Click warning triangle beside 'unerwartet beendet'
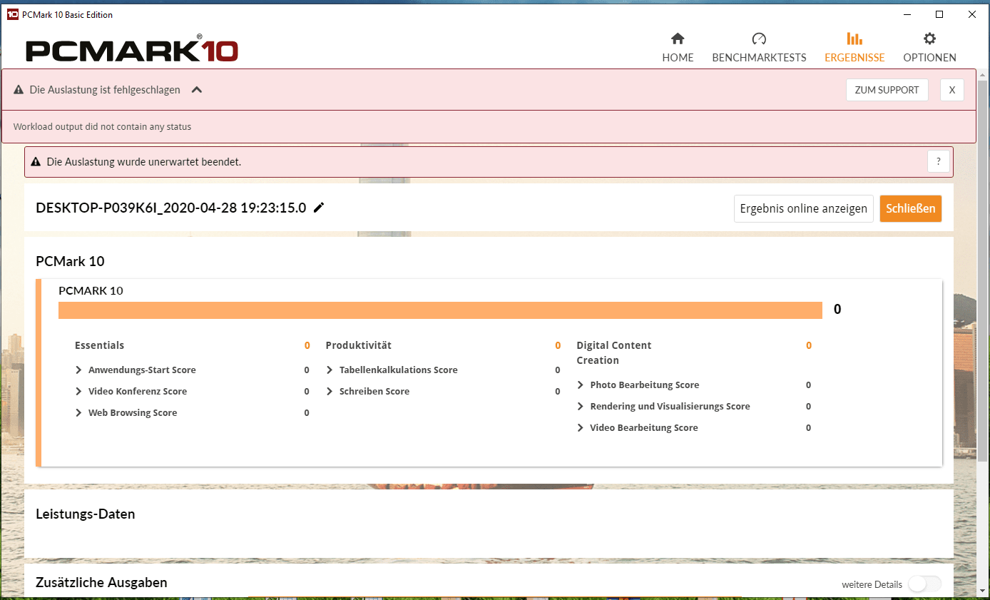Viewport: 990px width, 600px height. pos(36,162)
